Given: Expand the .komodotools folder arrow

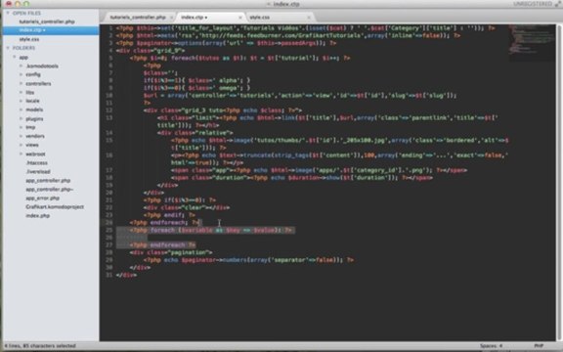Looking at the screenshot, I should (22, 66).
